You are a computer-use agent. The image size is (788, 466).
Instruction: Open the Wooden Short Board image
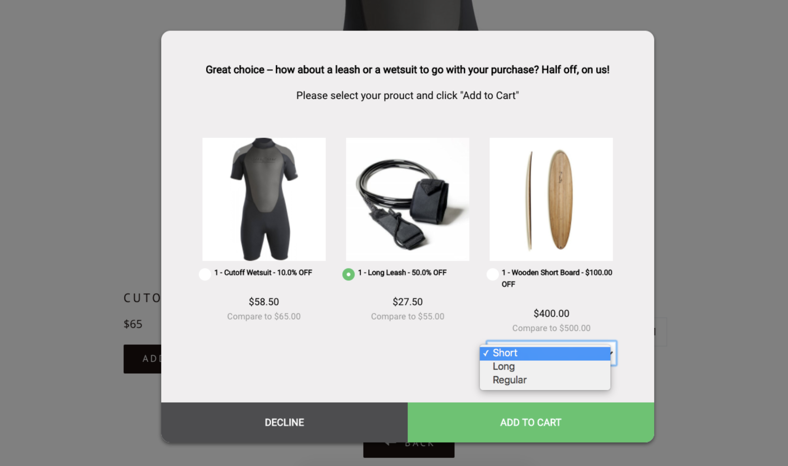tap(551, 199)
